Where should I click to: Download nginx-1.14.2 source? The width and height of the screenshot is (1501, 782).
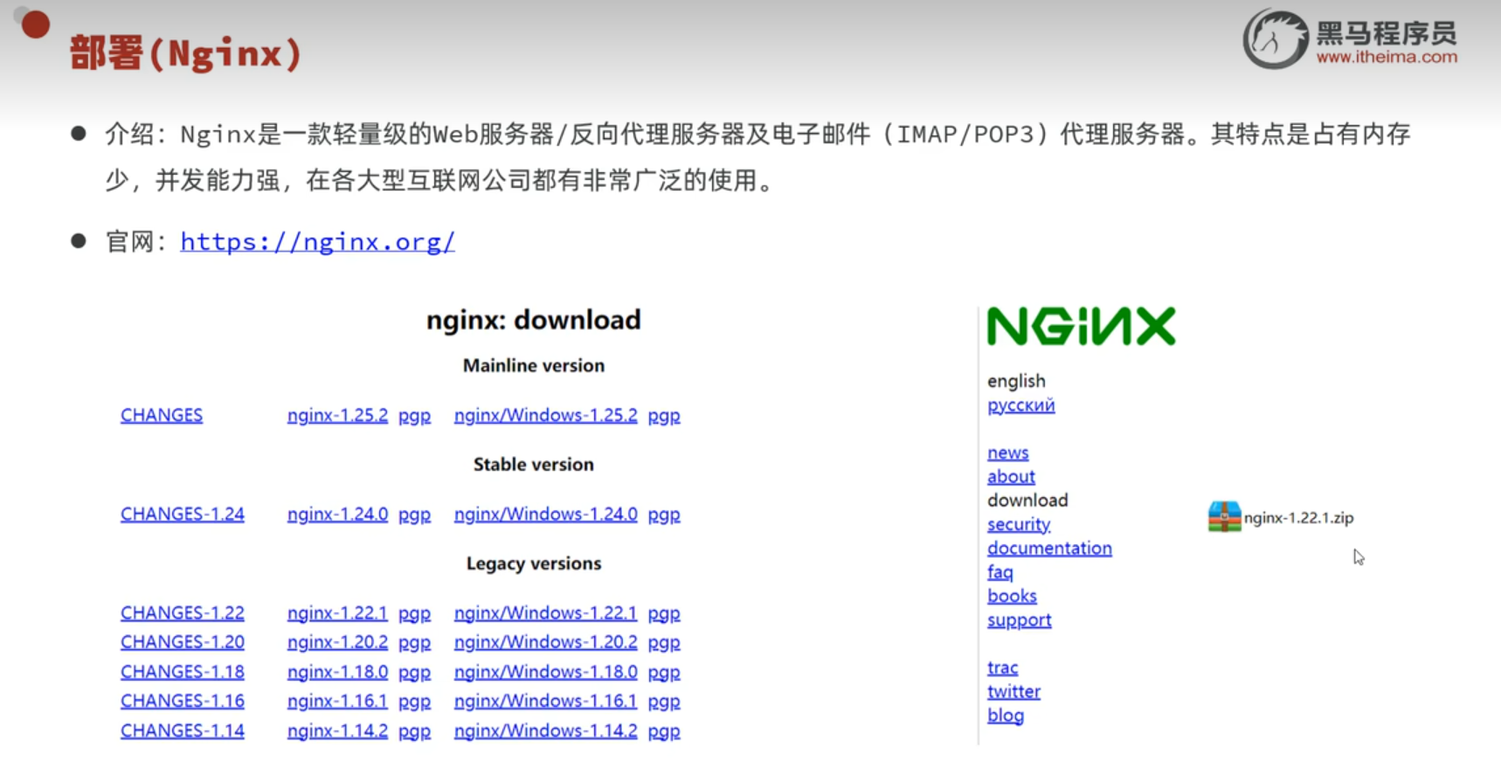click(337, 730)
